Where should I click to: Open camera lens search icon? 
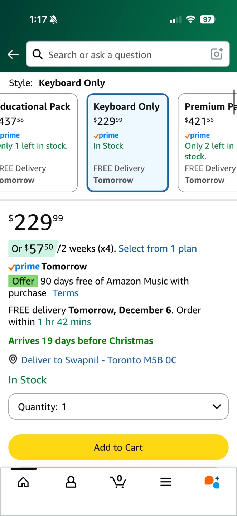217,54
